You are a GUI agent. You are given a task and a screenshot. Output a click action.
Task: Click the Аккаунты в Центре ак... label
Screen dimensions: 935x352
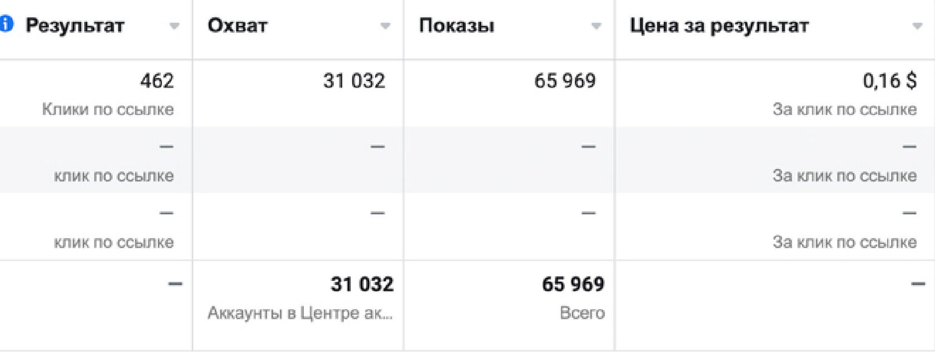301,313
